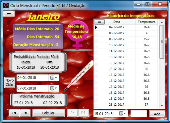Click the history list scrollbar thumb
The height and width of the screenshot is (123, 170).
point(162,42)
